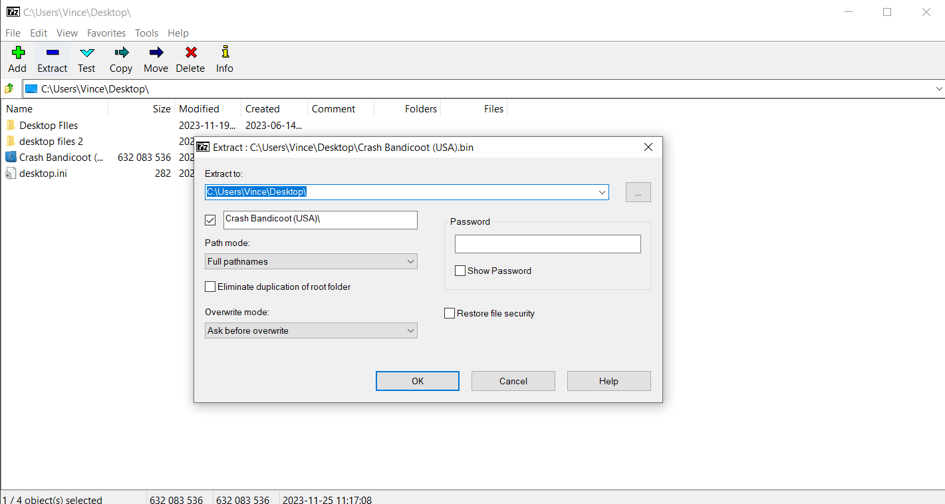Click the up-one-level folder icon
This screenshot has height=504, width=945.
click(10, 88)
